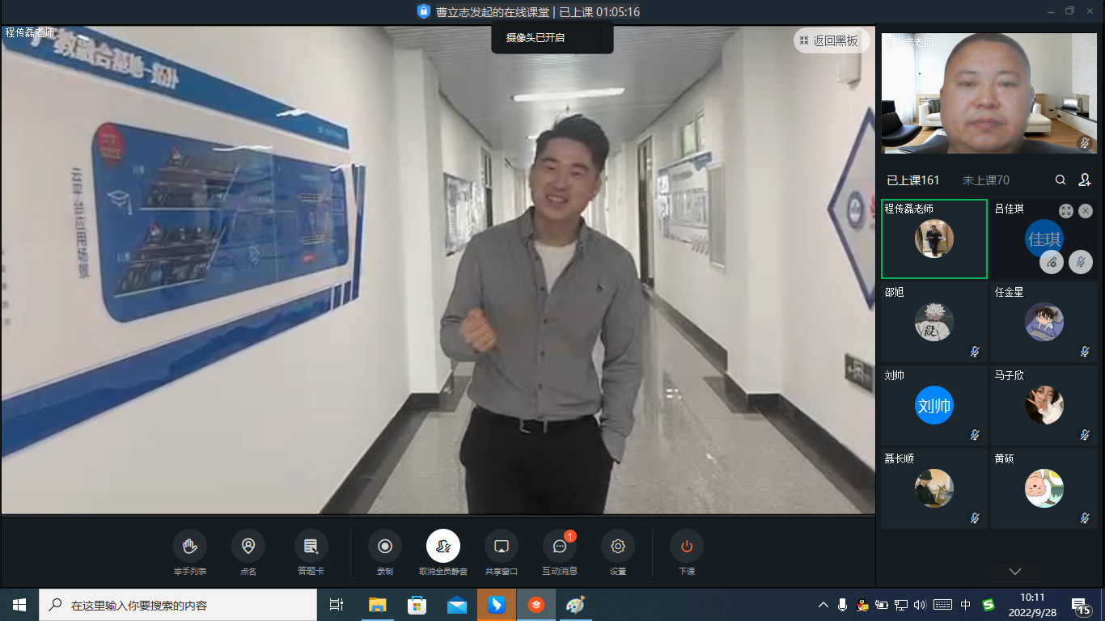Switch to the 已上课161 tab
Viewport: 1105px width, 621px height.
pos(912,180)
